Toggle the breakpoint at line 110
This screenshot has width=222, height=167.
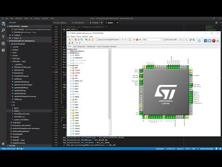[x=53, y=47]
